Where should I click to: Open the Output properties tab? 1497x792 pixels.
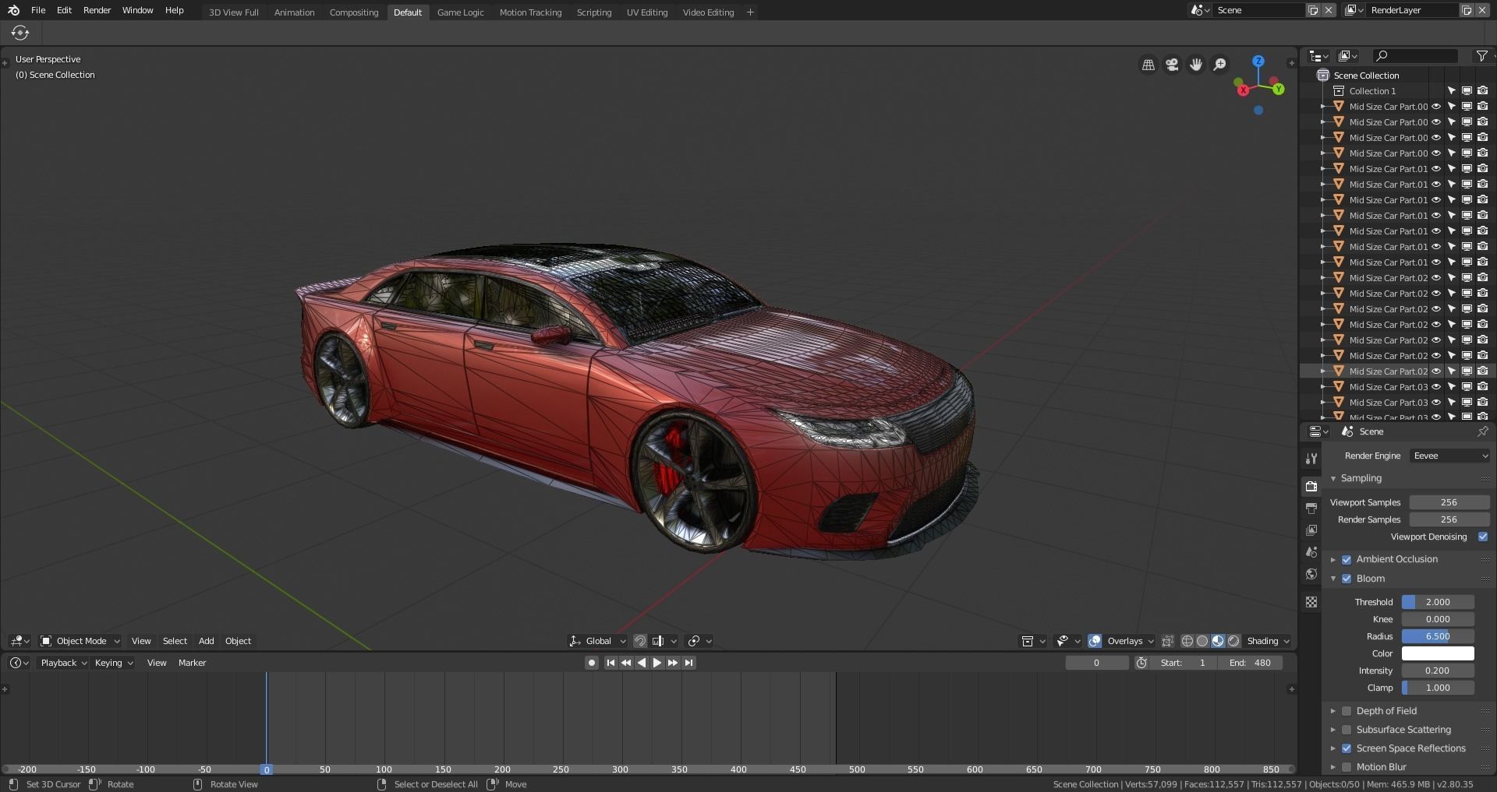1311,508
